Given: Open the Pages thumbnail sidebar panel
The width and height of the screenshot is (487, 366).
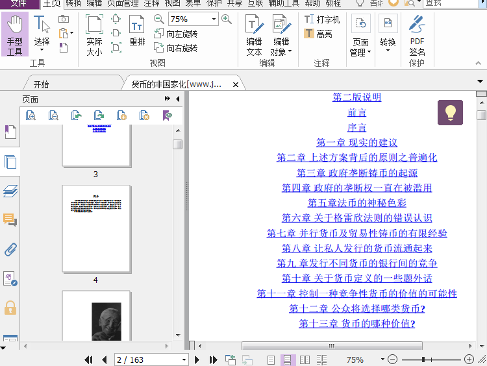Looking at the screenshot, I should pyautogui.click(x=10, y=162).
